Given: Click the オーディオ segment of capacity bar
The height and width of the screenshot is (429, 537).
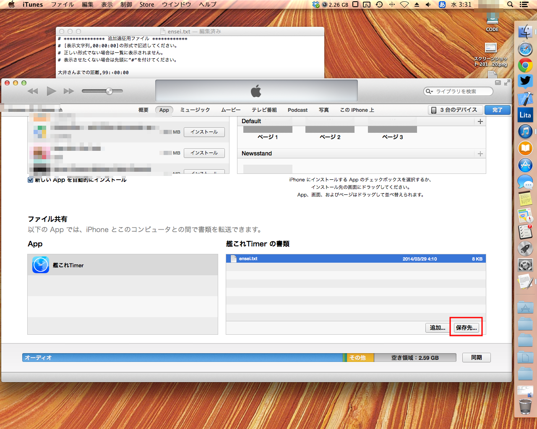Looking at the screenshot, I should click(182, 358).
